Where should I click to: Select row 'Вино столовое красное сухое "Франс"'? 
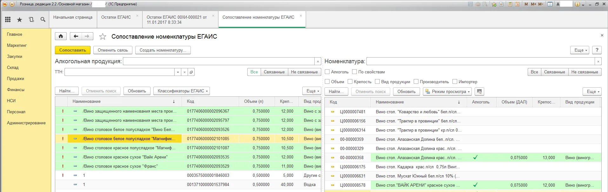pos(188,166)
